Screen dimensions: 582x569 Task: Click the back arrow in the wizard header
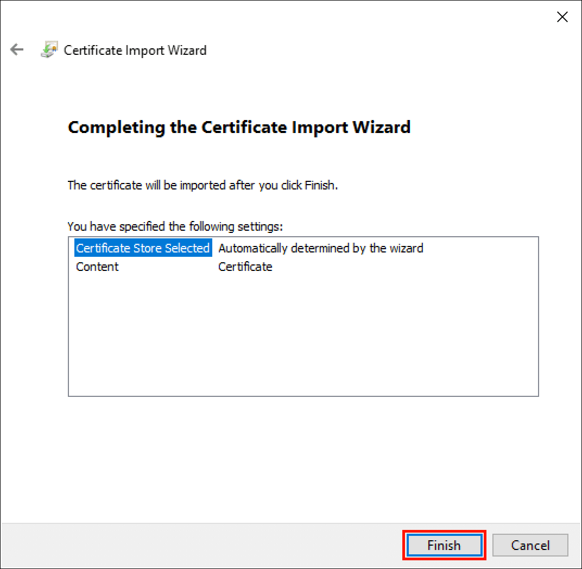(x=17, y=50)
